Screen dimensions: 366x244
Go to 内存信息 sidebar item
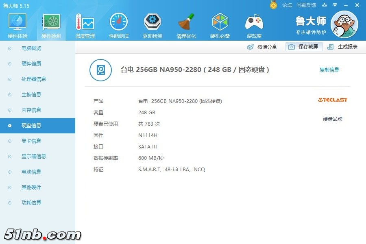pos(31,110)
